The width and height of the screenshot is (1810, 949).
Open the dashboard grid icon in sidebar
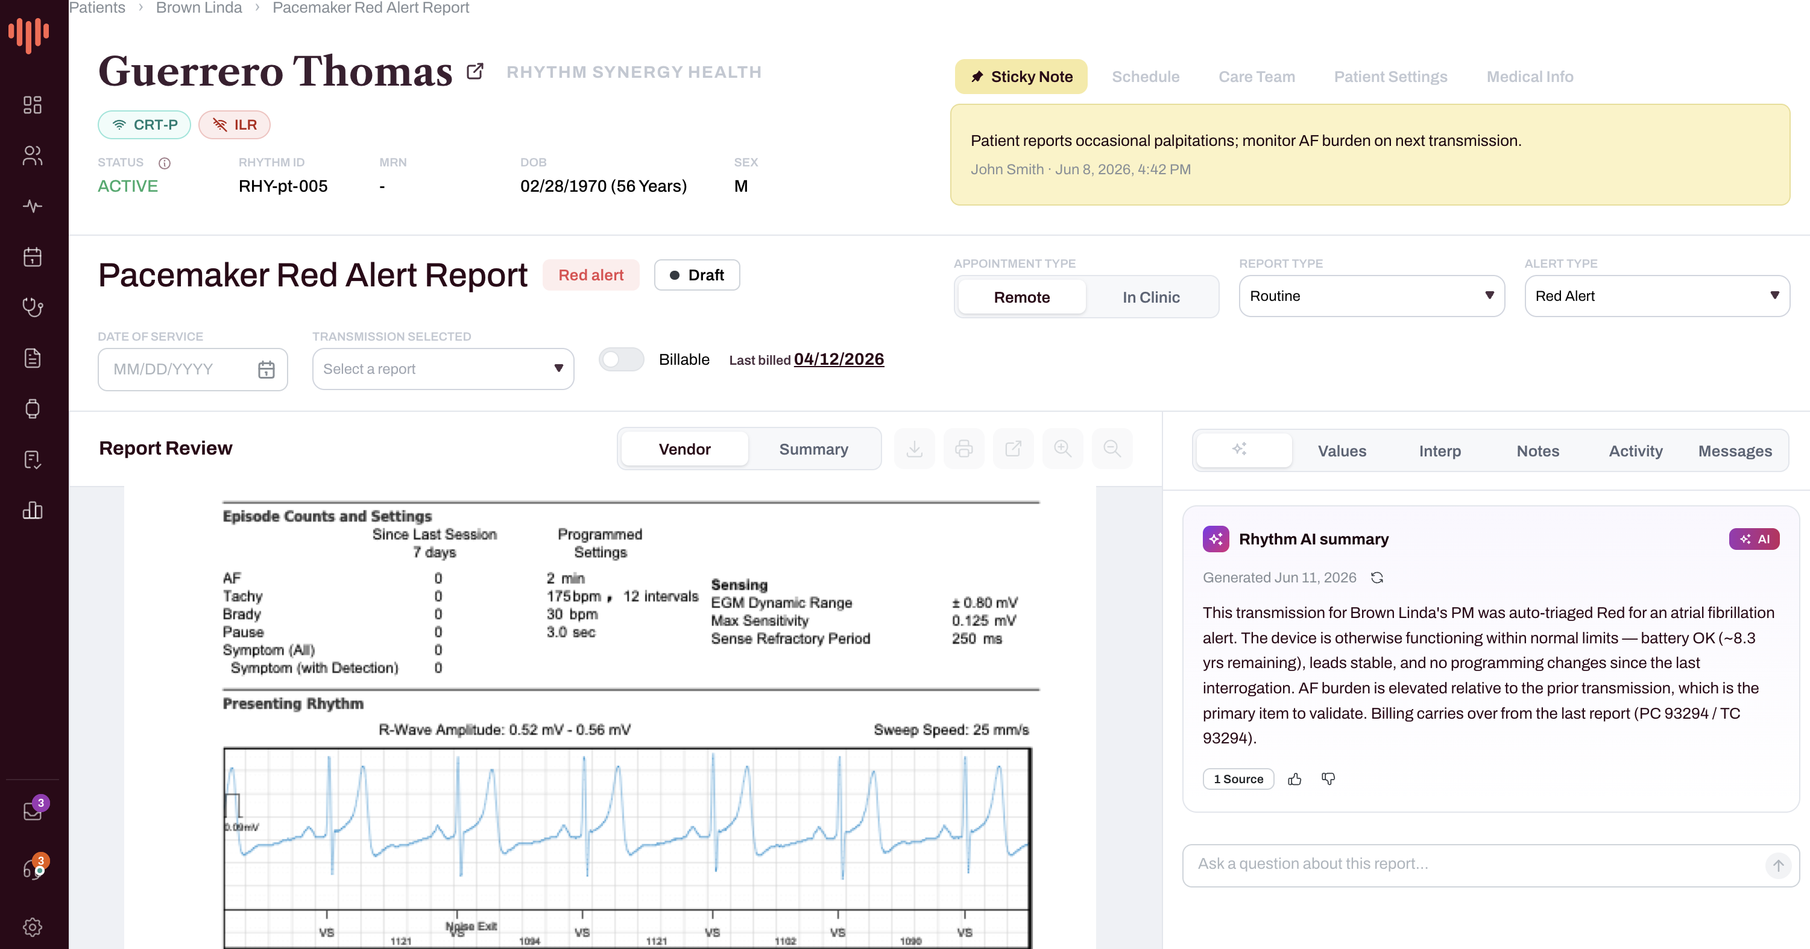tap(33, 105)
